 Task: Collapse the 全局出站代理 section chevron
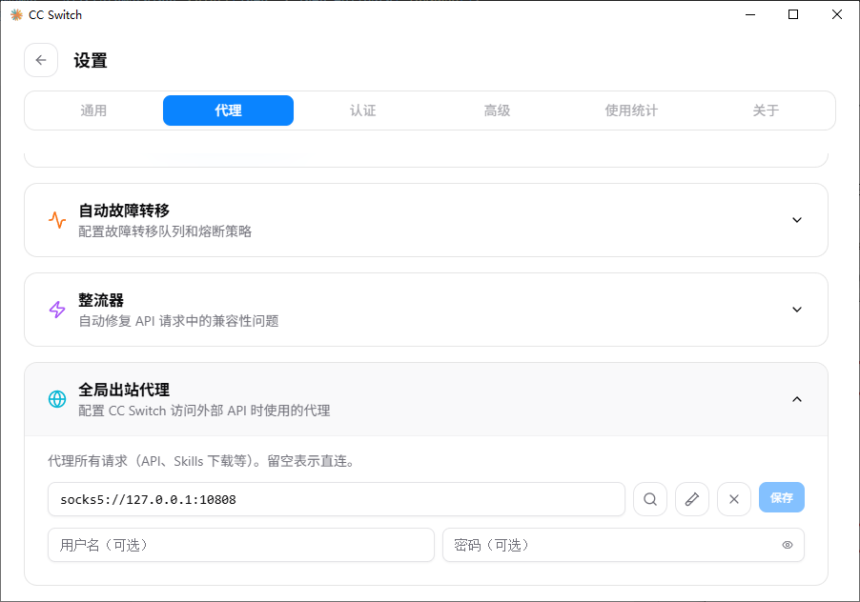[x=797, y=399]
